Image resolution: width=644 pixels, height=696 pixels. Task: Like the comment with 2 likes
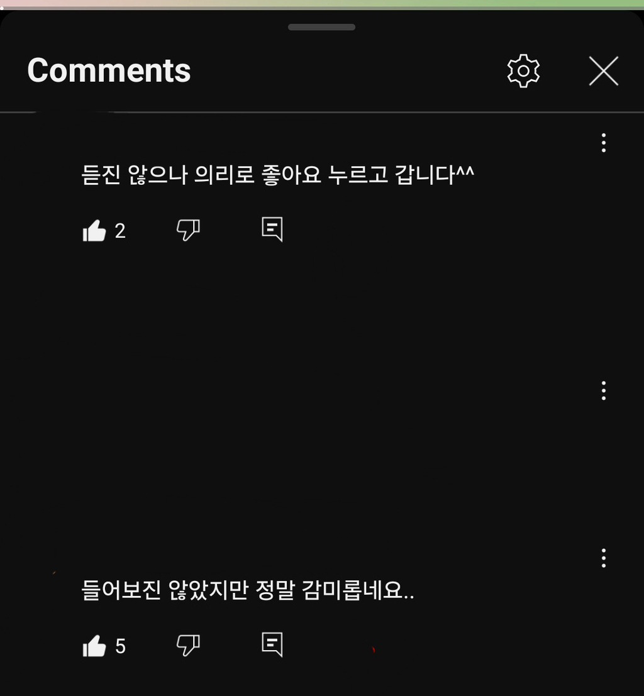pyautogui.click(x=94, y=230)
